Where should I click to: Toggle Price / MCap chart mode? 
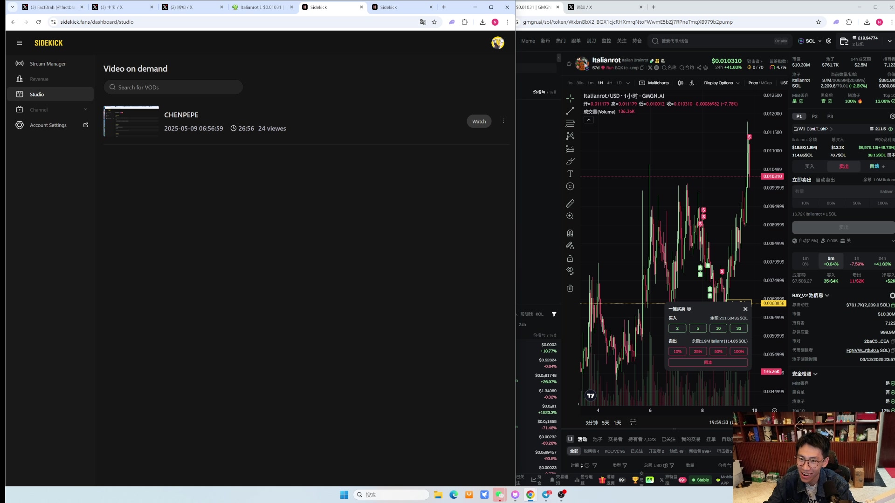click(x=760, y=83)
